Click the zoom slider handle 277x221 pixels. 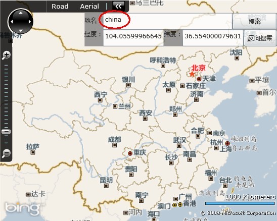click(x=6, y=132)
